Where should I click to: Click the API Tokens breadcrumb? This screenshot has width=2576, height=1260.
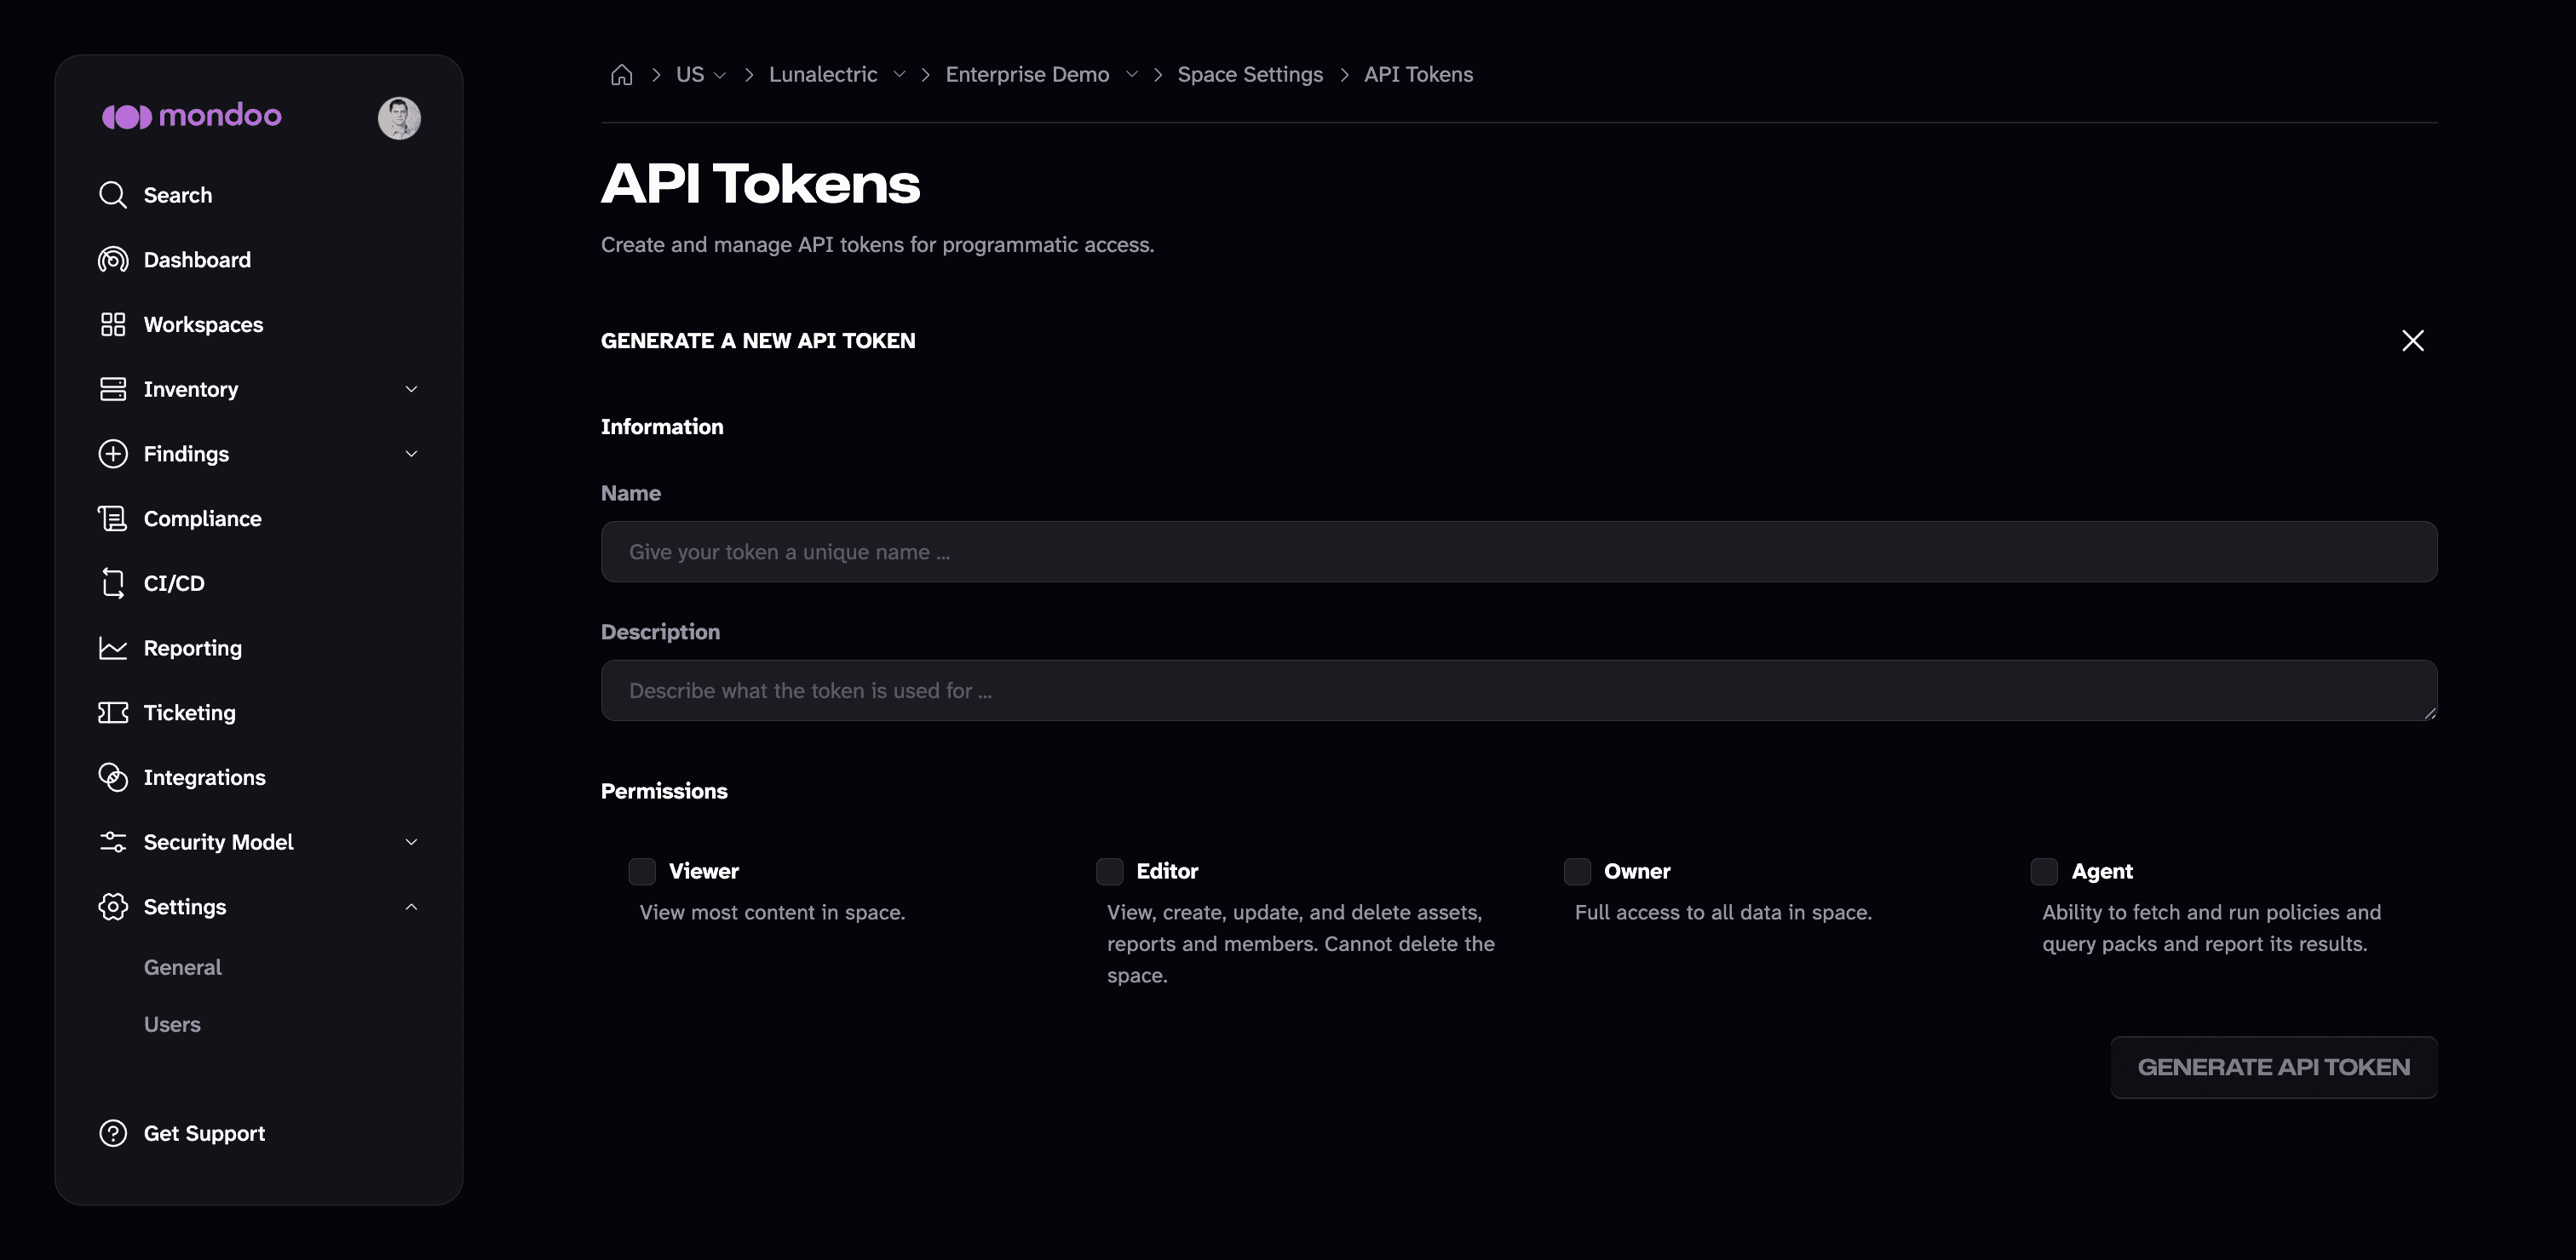[1418, 75]
